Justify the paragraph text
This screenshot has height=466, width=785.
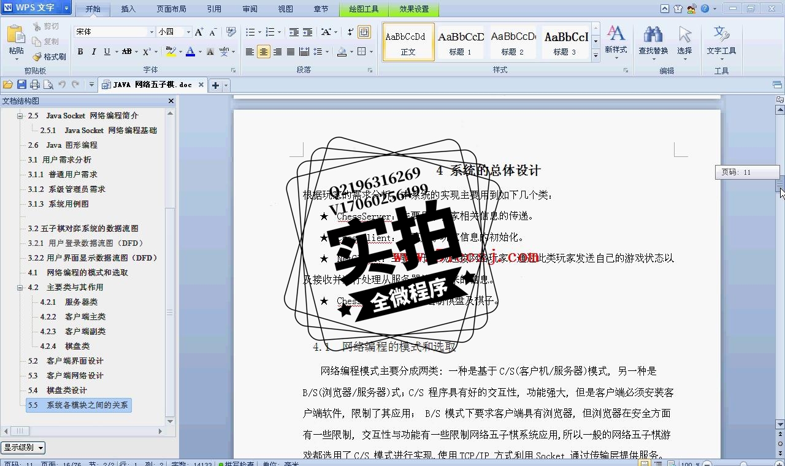point(291,52)
